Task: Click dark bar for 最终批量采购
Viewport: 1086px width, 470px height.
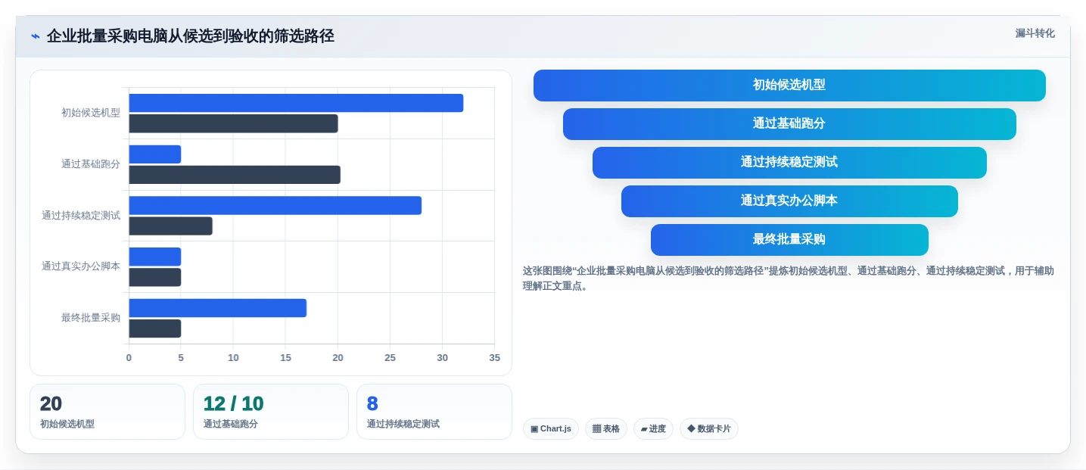Action: [155, 328]
